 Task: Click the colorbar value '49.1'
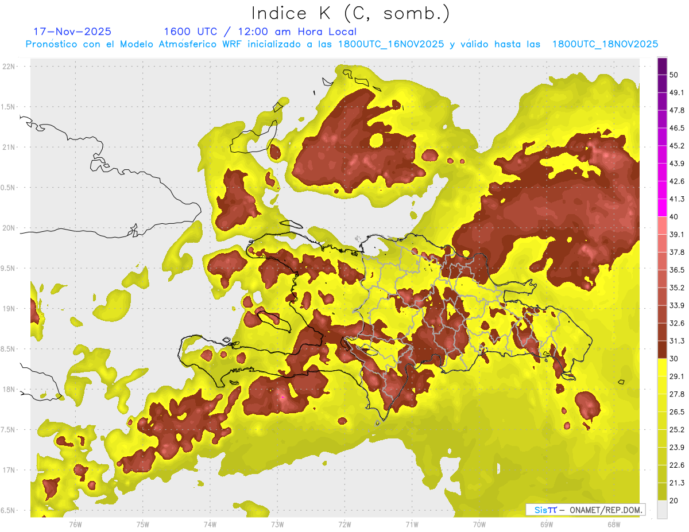pyautogui.click(x=677, y=92)
